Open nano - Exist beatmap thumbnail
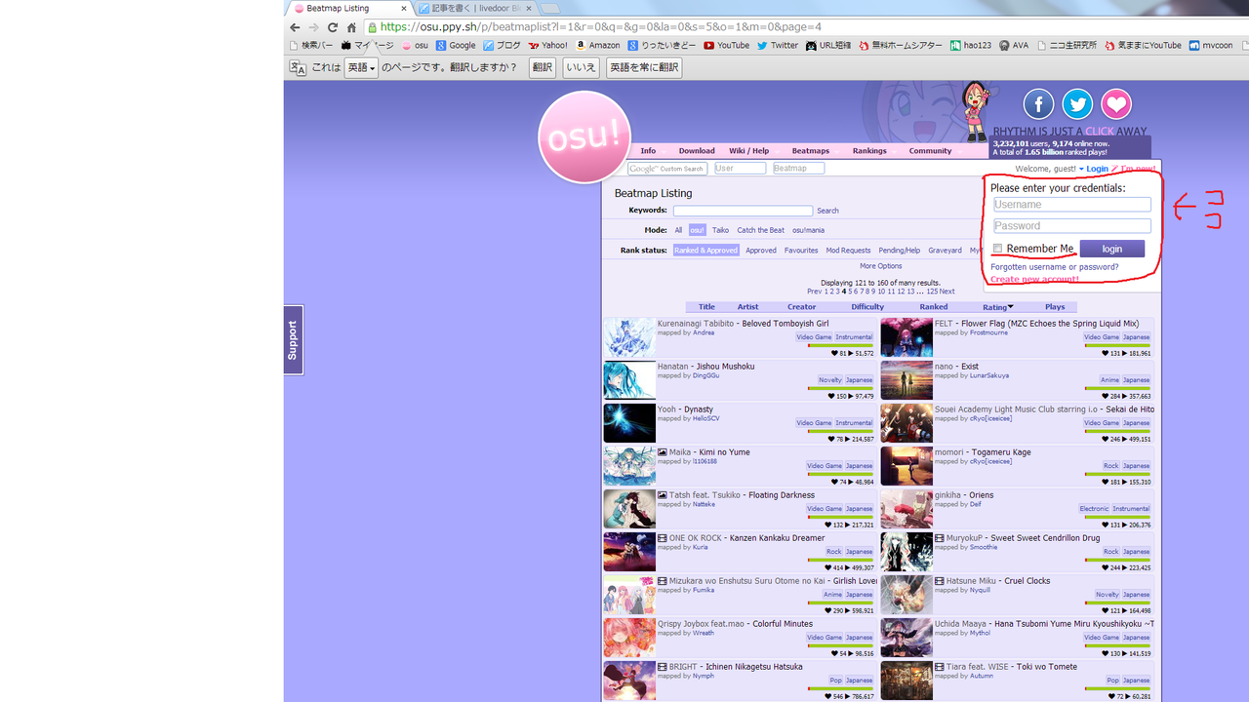 pyautogui.click(x=907, y=381)
